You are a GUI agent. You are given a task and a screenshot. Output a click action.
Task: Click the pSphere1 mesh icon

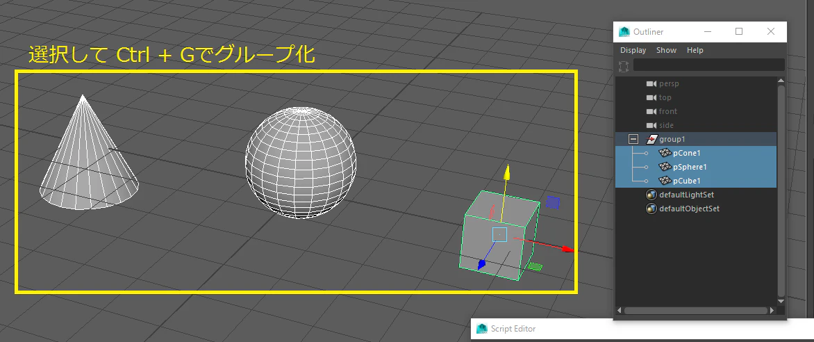click(665, 168)
